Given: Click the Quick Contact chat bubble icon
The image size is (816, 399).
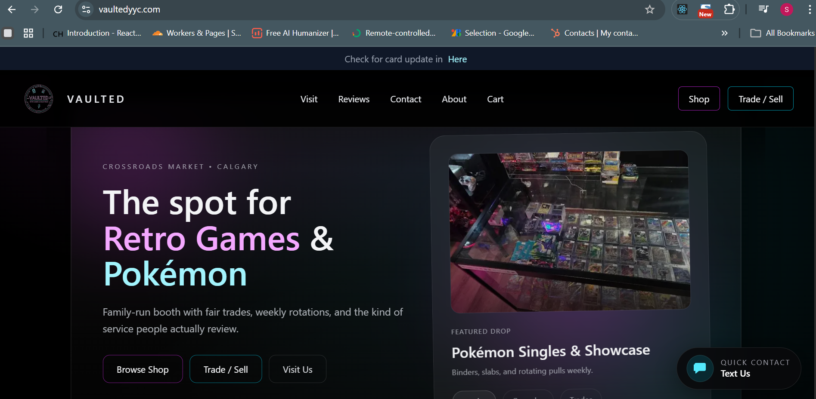Looking at the screenshot, I should [700, 368].
